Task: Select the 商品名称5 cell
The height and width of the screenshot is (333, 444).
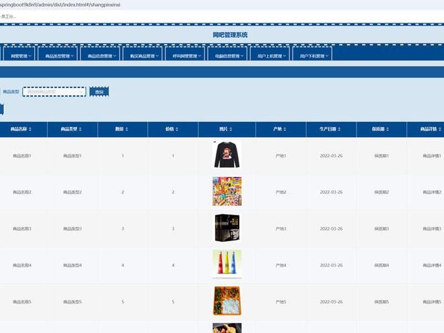Action: [x=22, y=302]
